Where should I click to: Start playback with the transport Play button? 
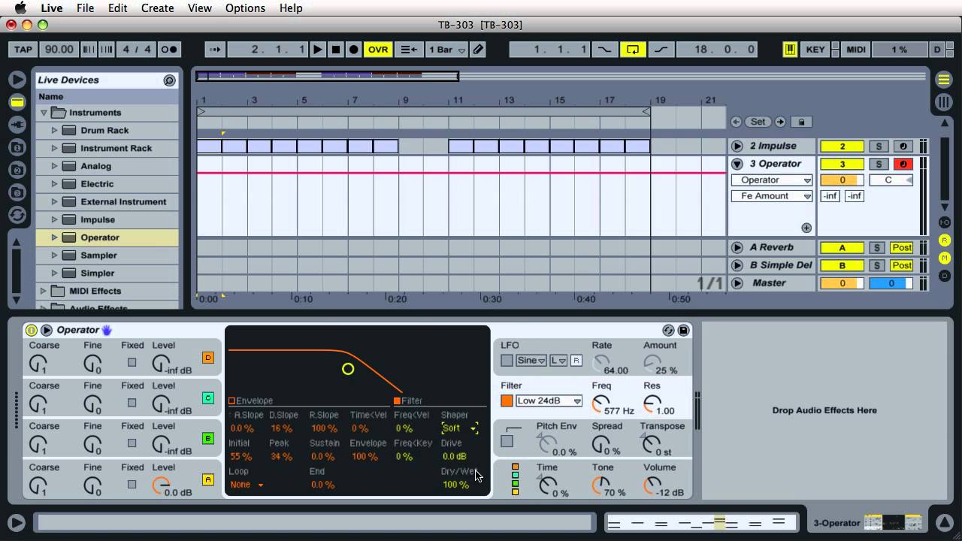[x=318, y=50]
